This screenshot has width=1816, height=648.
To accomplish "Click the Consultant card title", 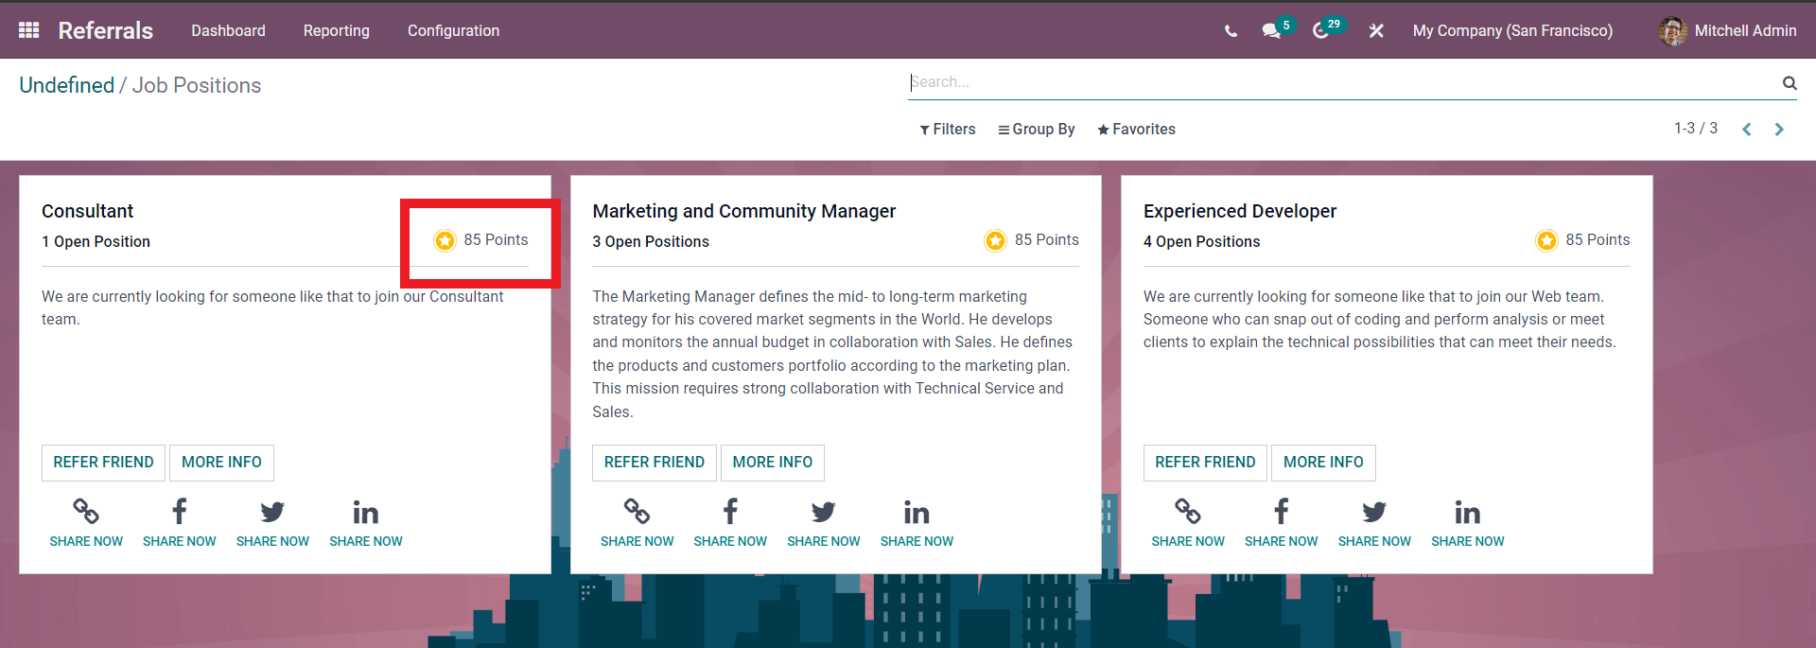I will pyautogui.click(x=88, y=211).
